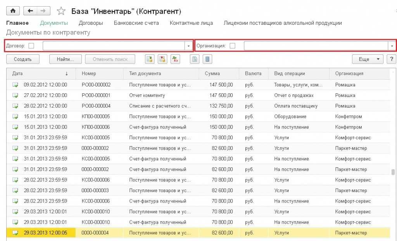This screenshot has height=241, width=397.
Task: Open the Еще dropdown menu
Action: 367,59
